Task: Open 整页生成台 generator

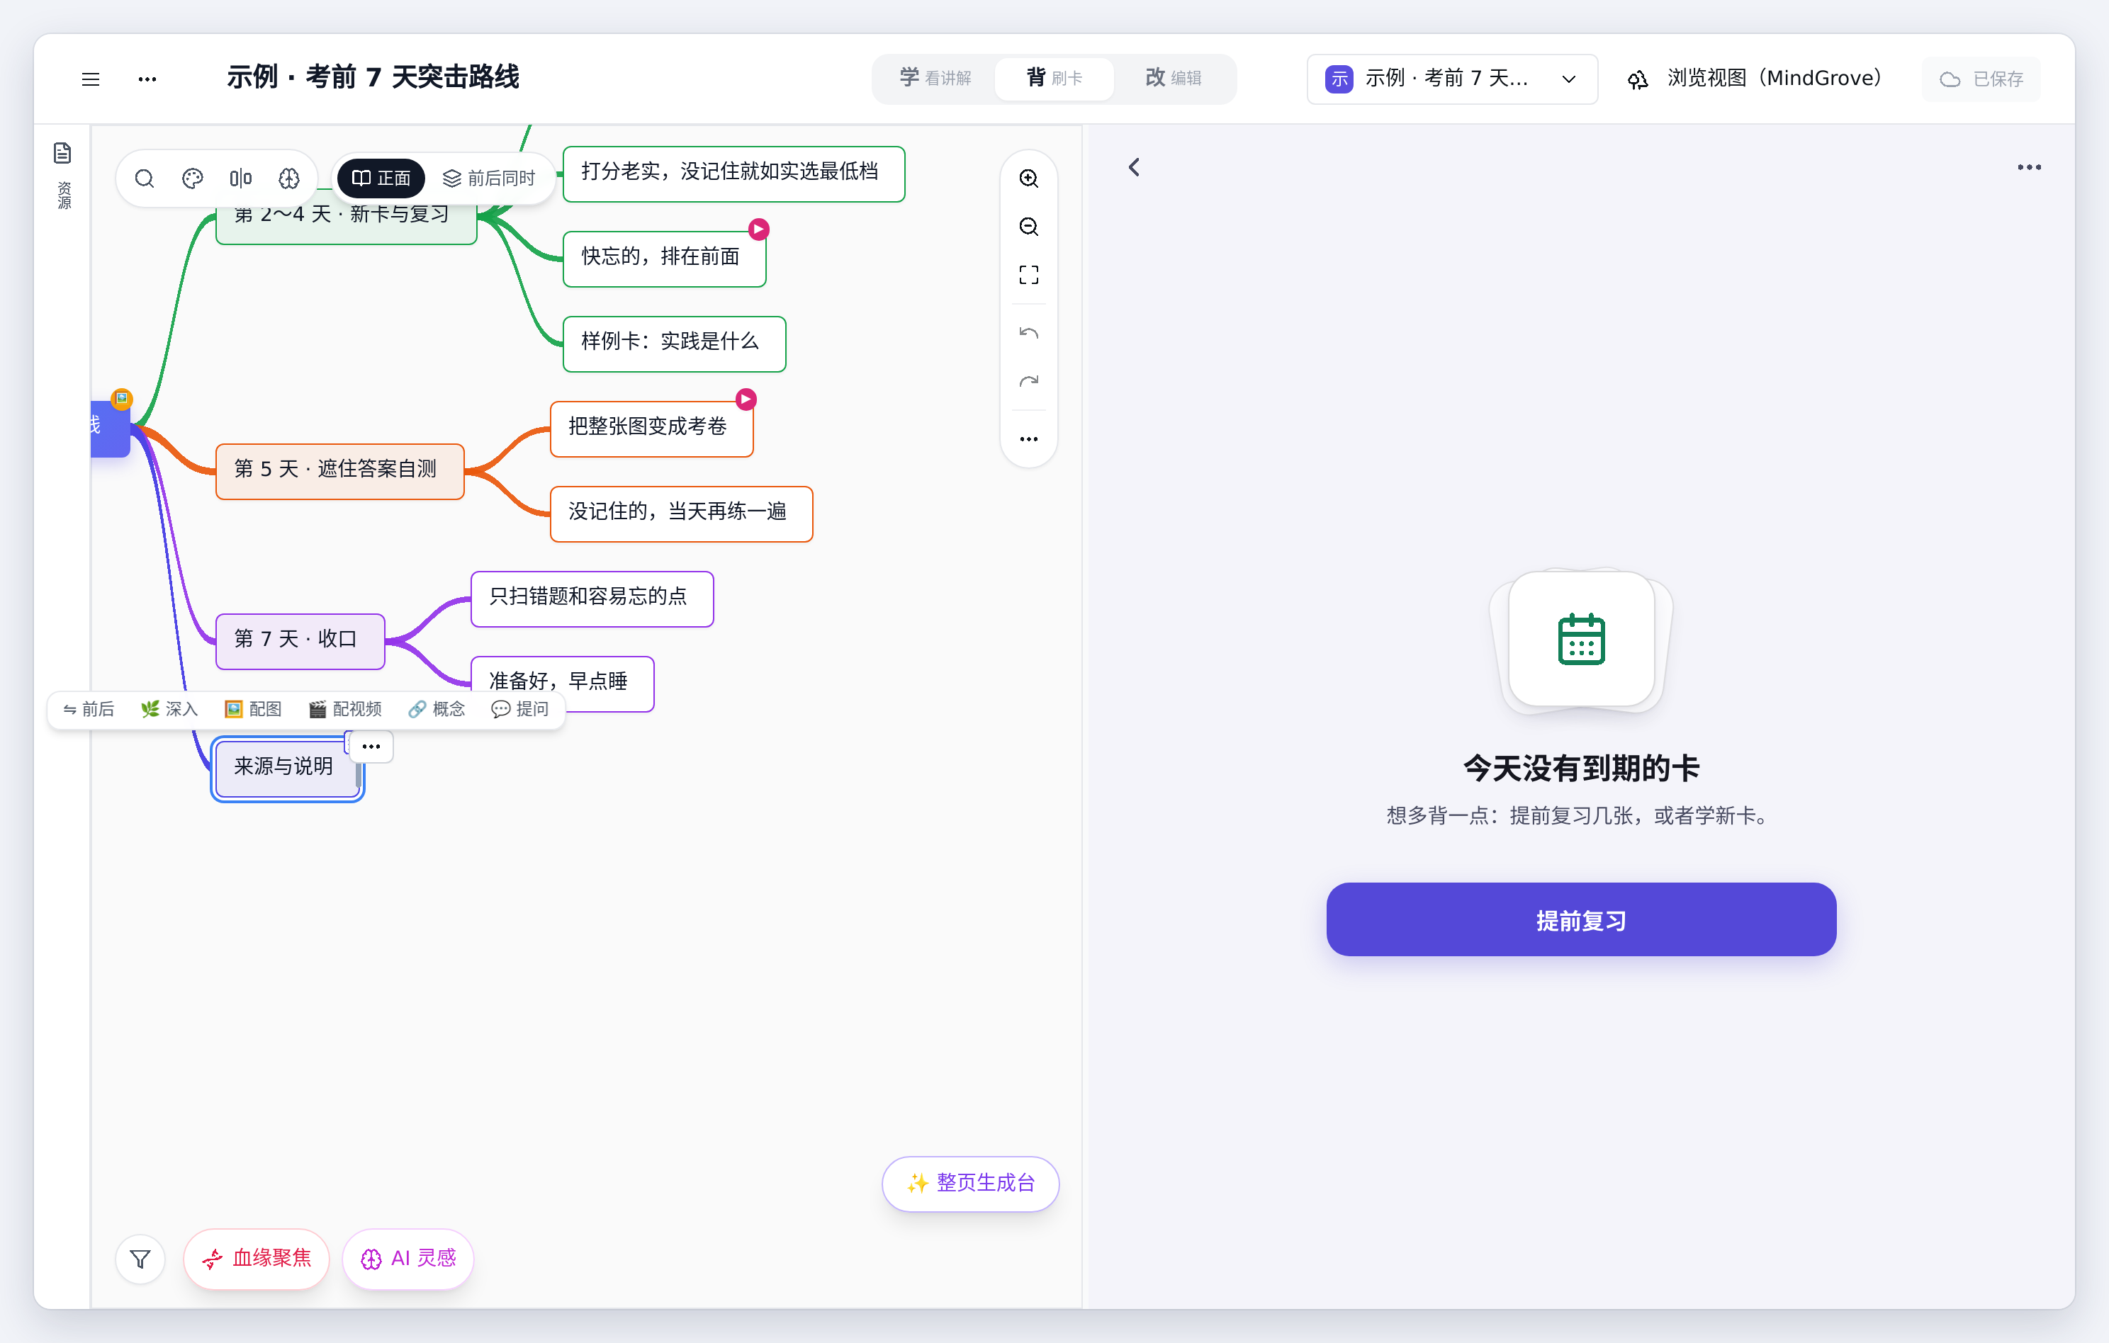Action: pos(970,1184)
